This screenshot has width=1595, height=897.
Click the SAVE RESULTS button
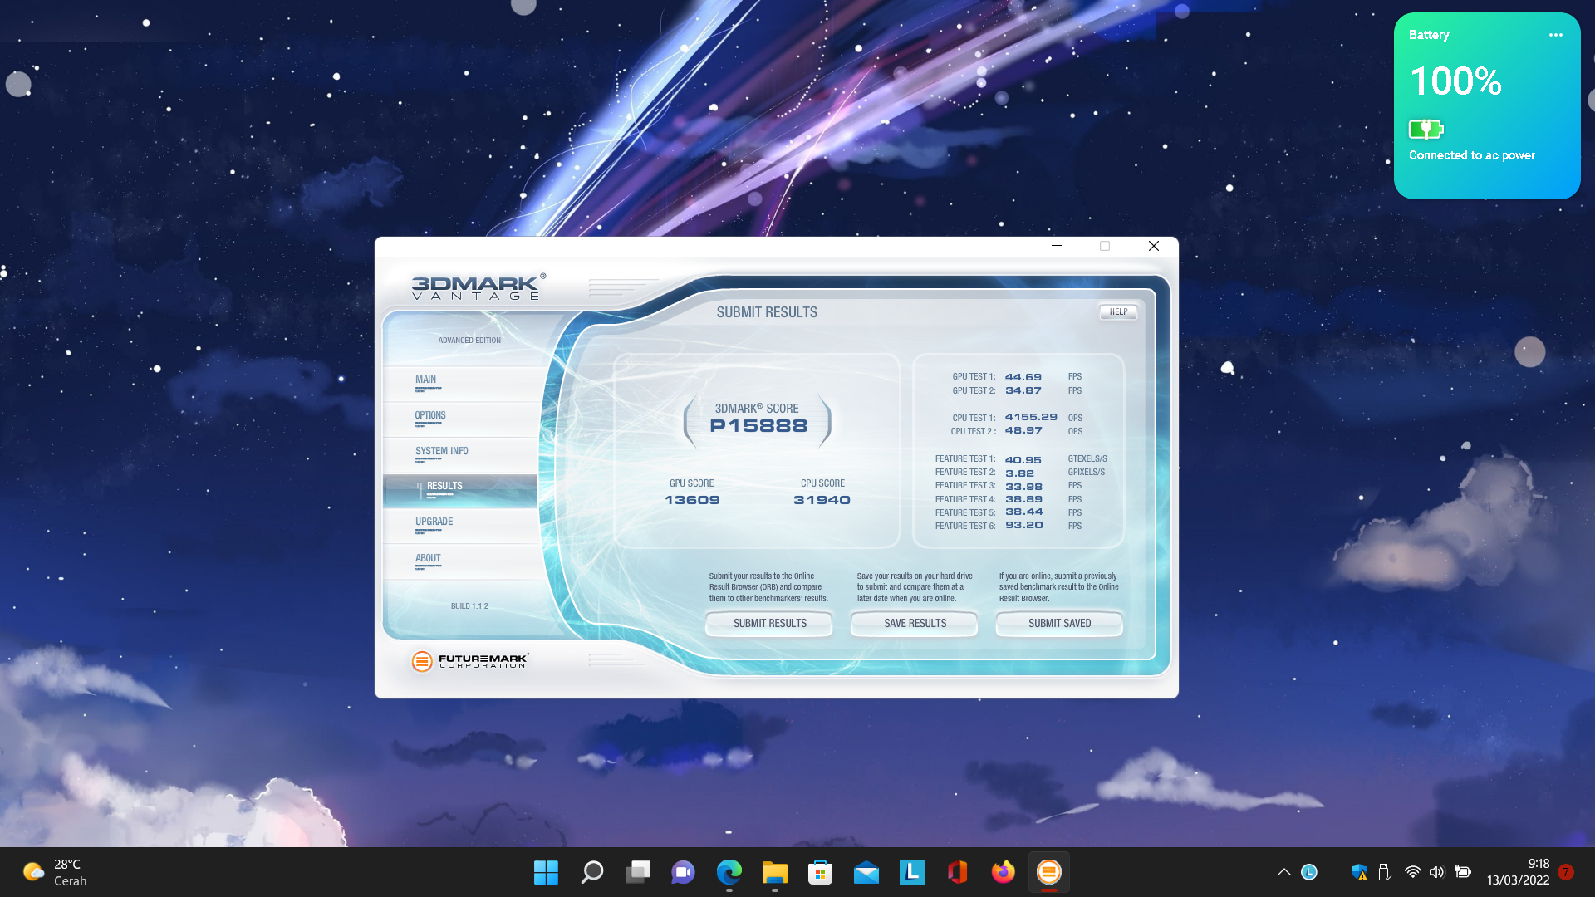coord(915,624)
